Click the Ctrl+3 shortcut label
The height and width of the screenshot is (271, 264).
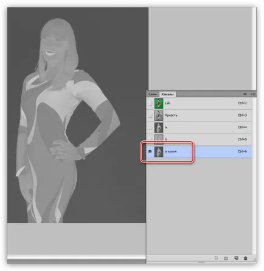242,115
